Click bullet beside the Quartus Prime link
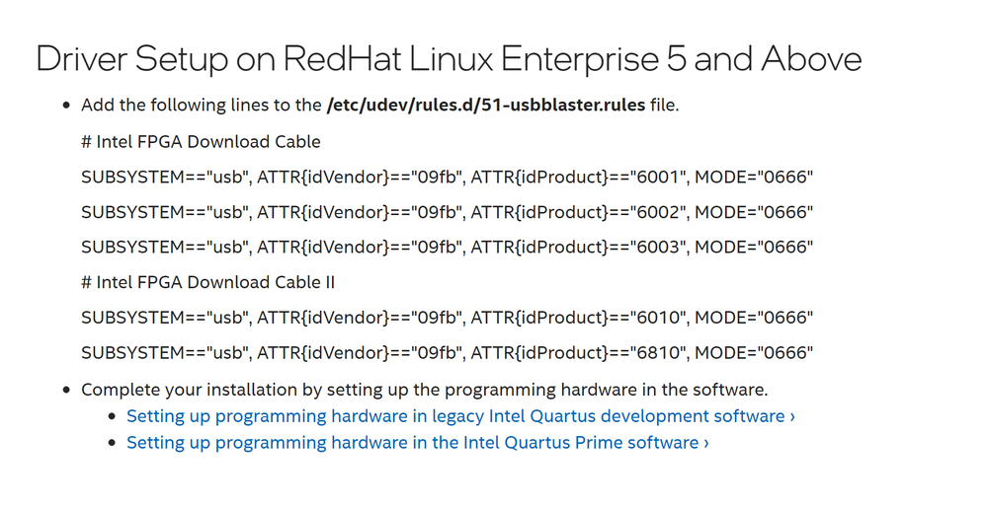 pyautogui.click(x=113, y=444)
